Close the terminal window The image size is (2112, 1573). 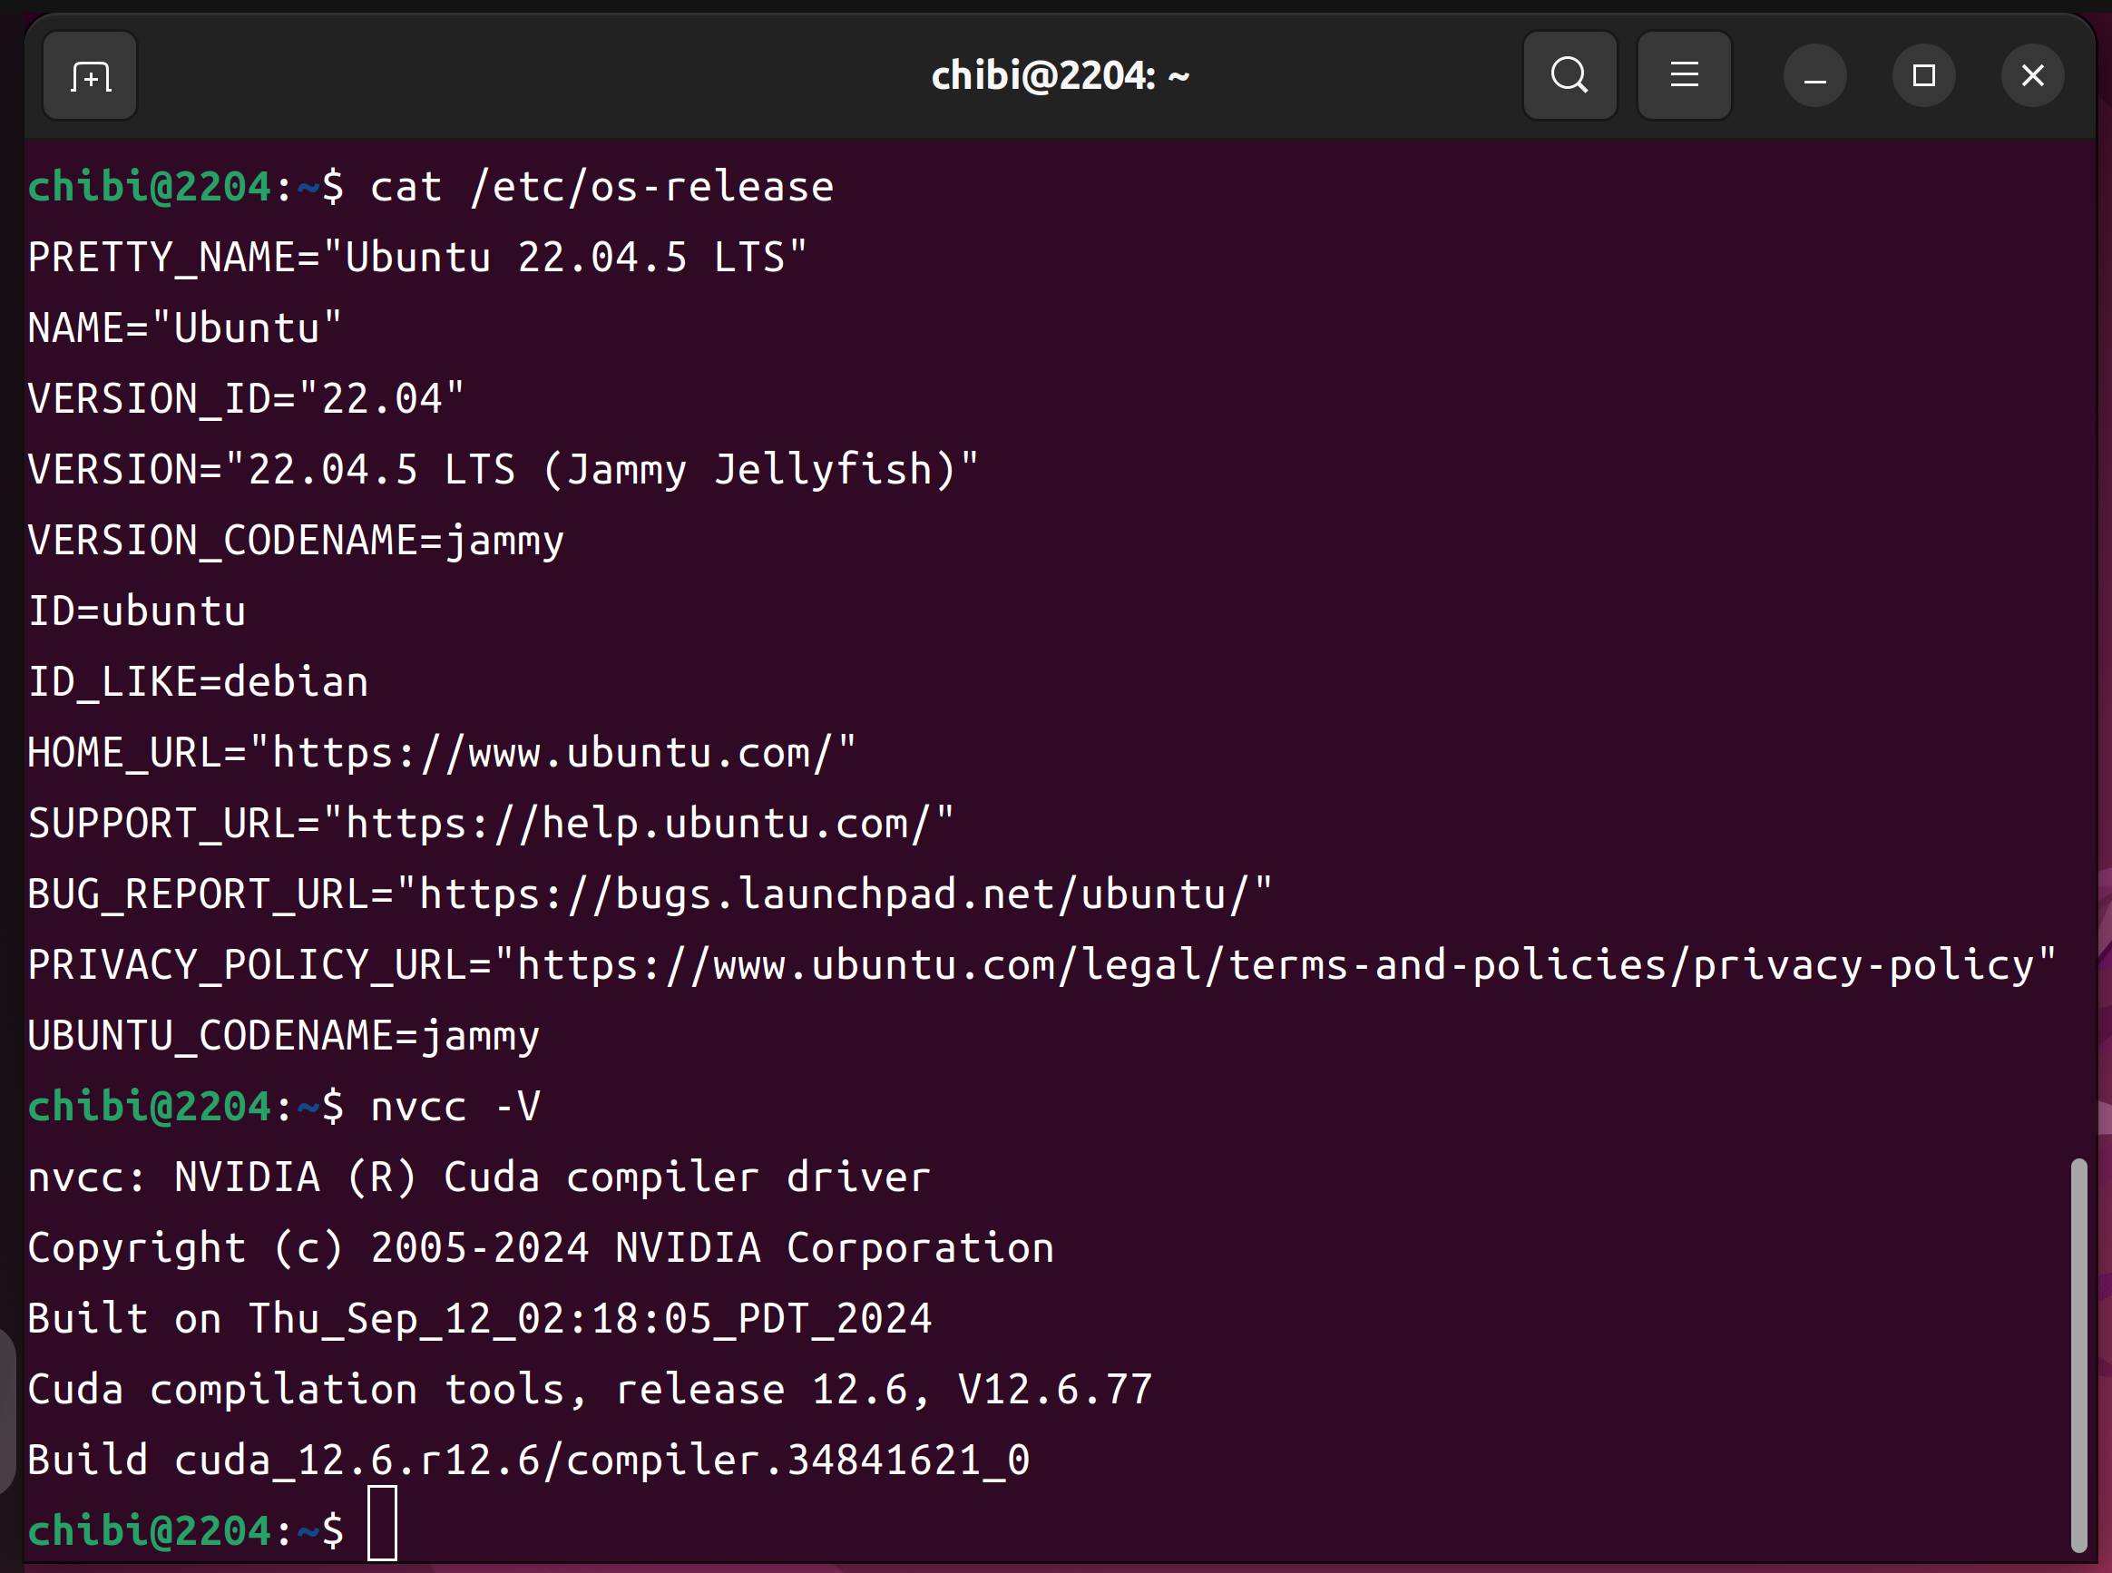(2032, 76)
